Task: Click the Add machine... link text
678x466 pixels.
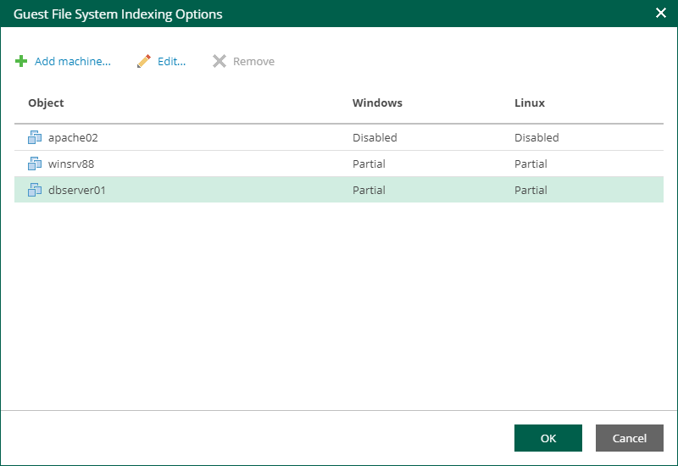Action: (73, 62)
